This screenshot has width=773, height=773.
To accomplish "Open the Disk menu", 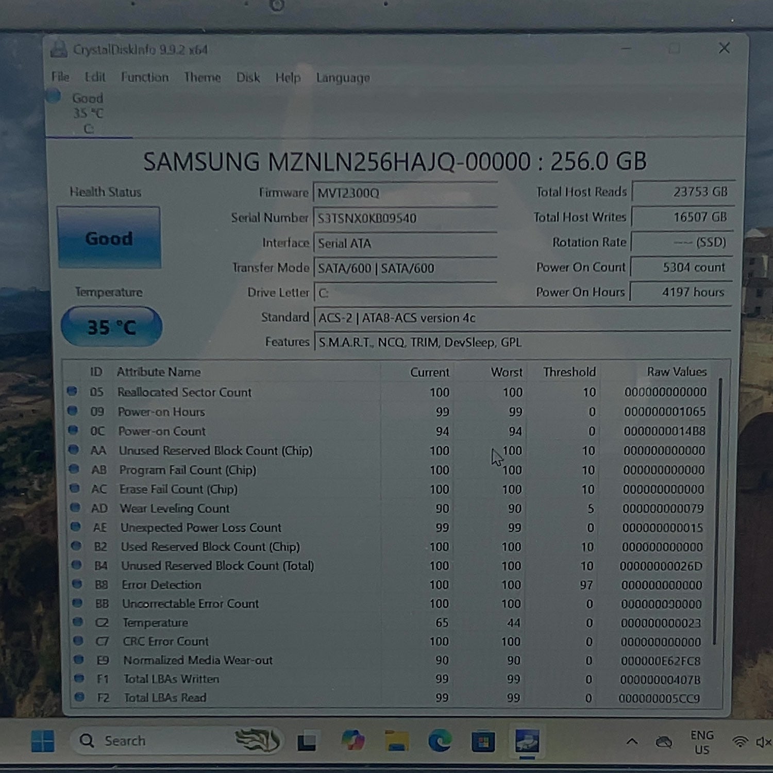I will click(x=248, y=77).
